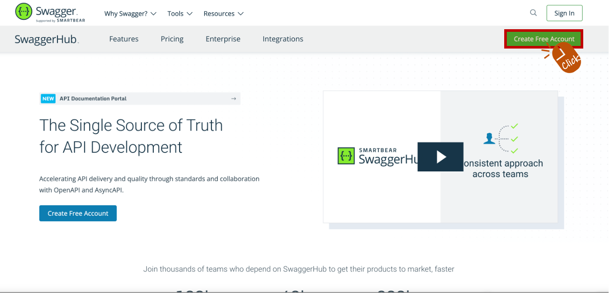Expand the Resources dropdown menu

[224, 14]
